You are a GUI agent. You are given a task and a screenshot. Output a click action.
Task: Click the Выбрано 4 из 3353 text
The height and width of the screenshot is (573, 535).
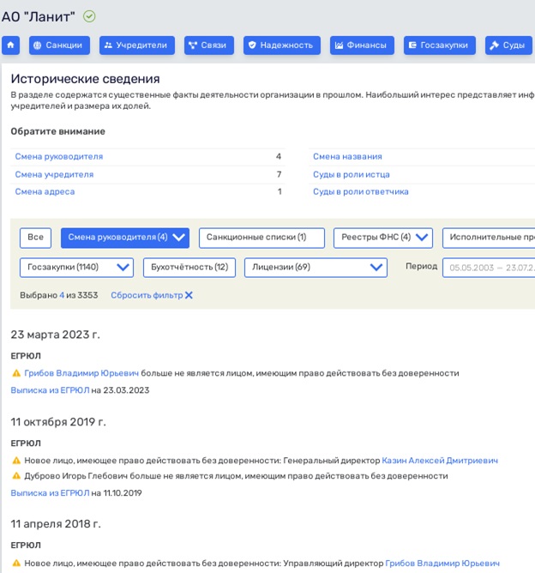tap(59, 295)
